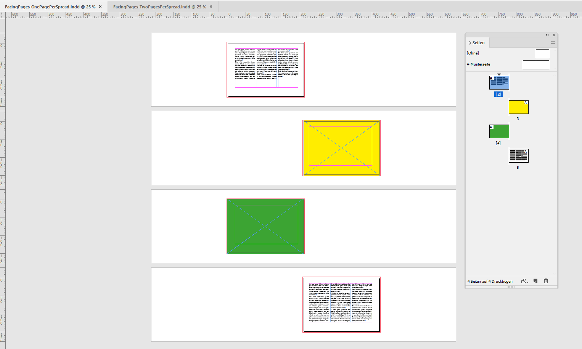Click the page number 3 label
The height and width of the screenshot is (349, 582).
tap(518, 119)
